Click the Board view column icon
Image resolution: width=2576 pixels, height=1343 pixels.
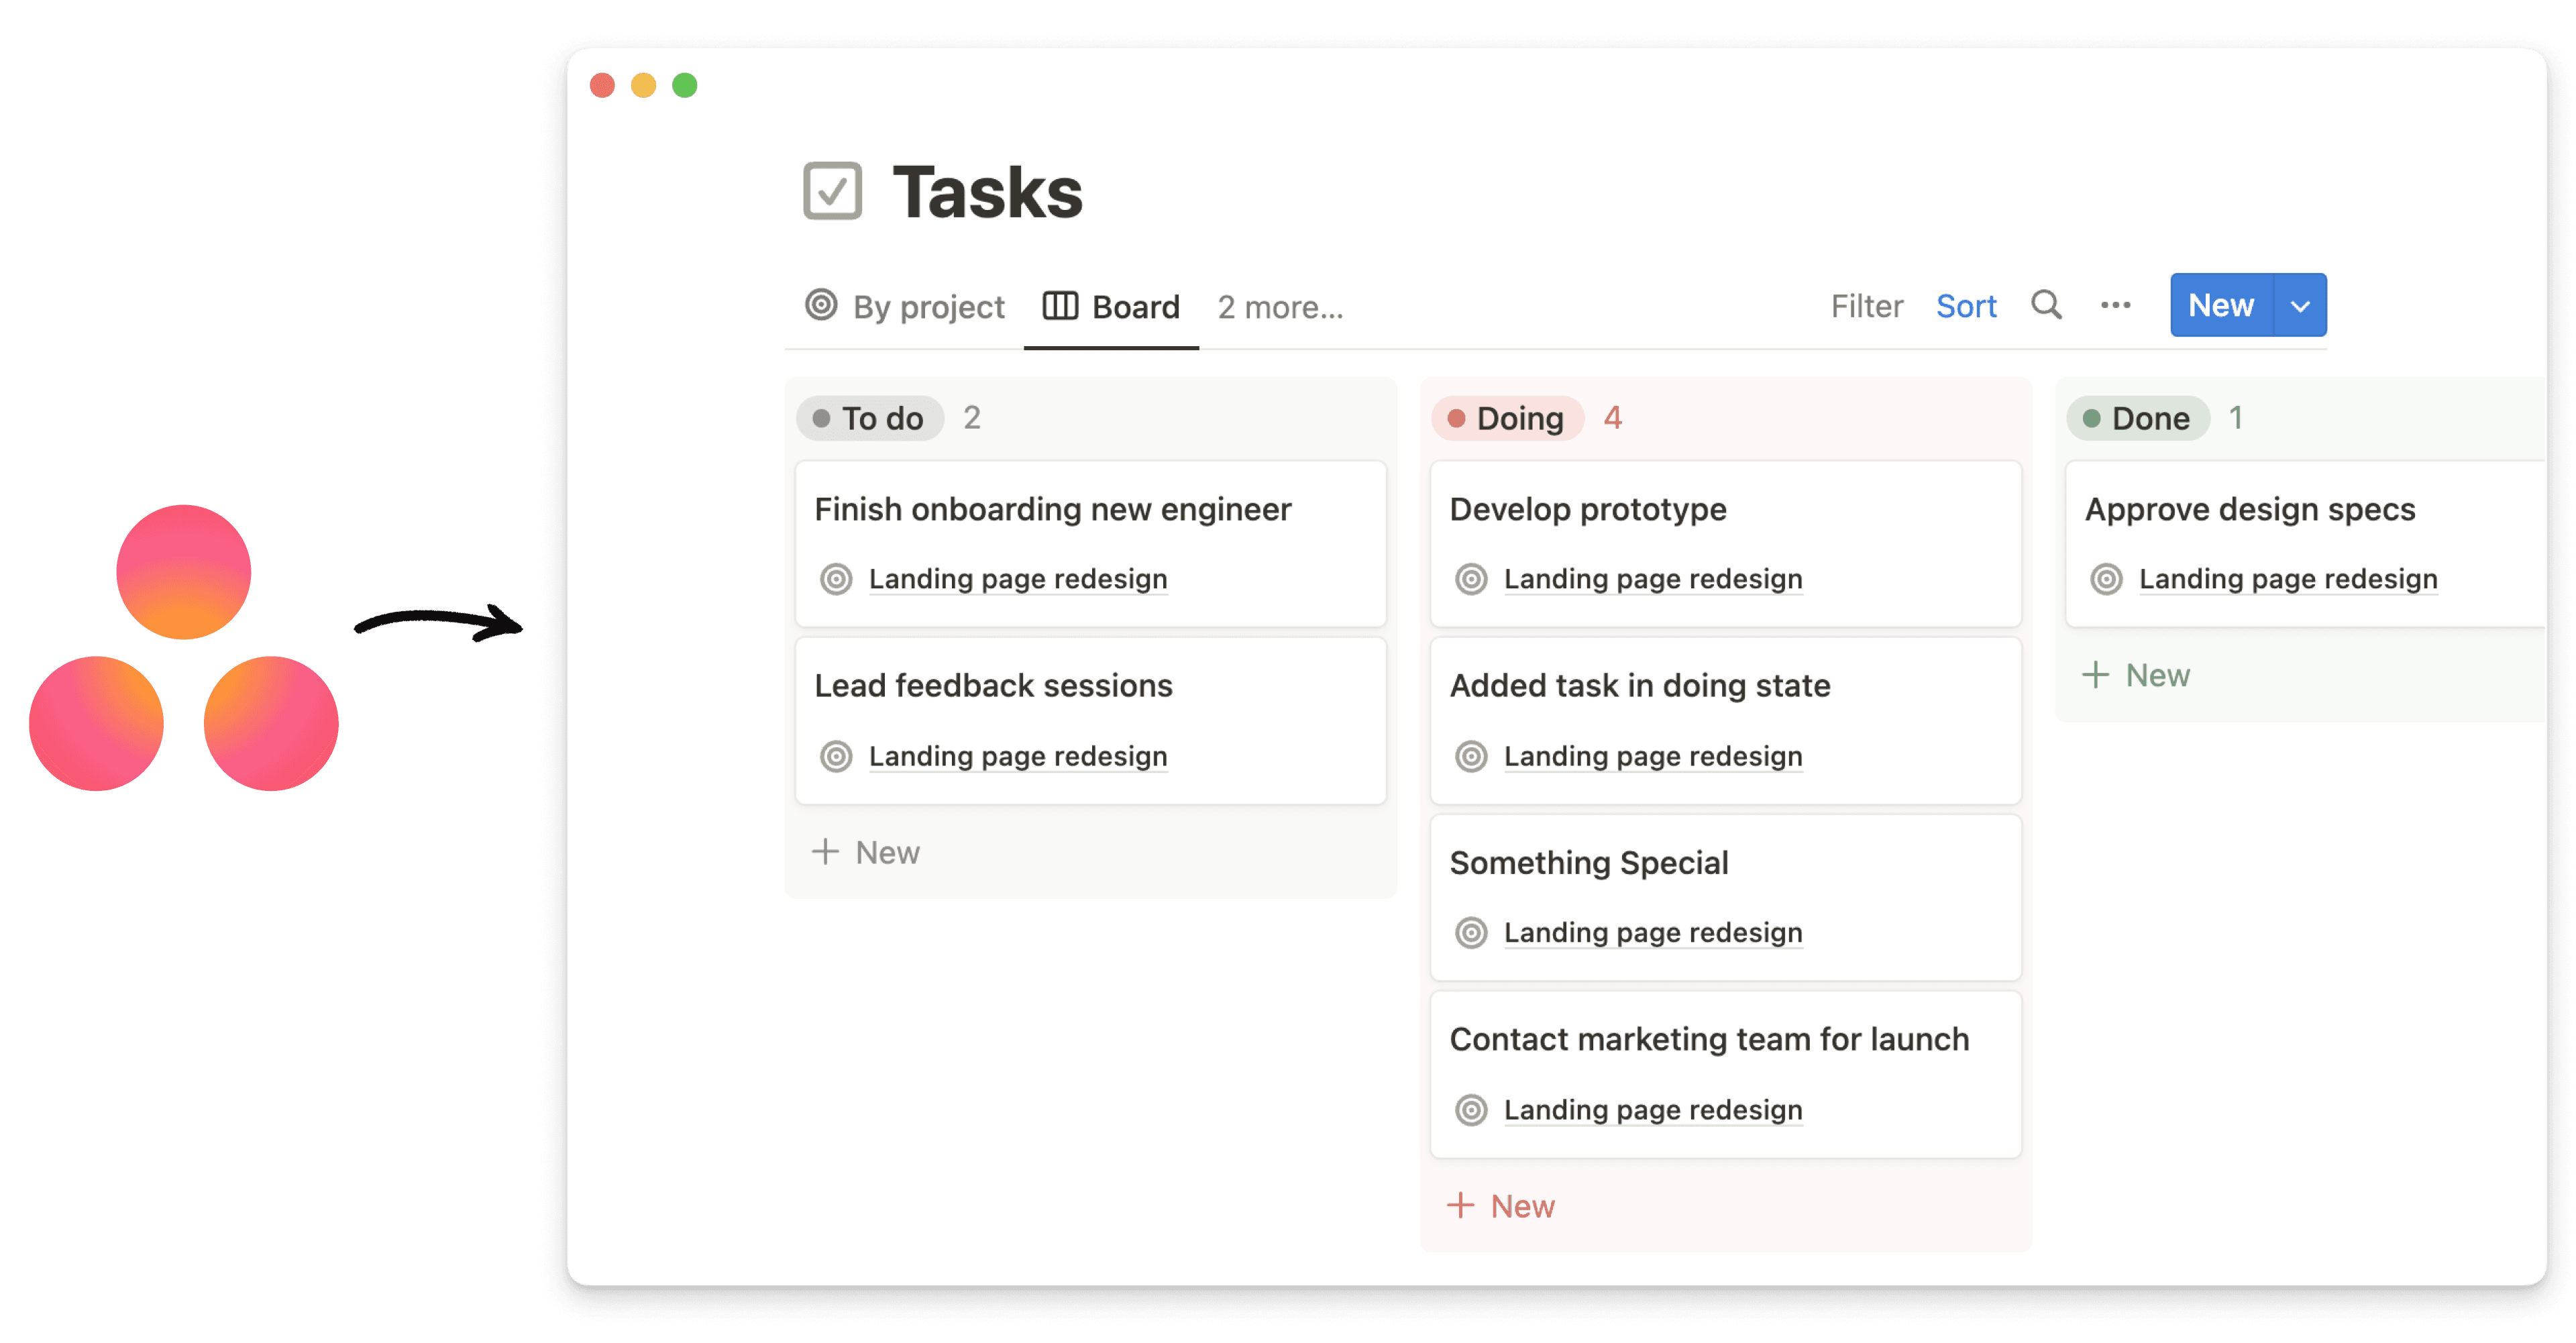point(1060,306)
